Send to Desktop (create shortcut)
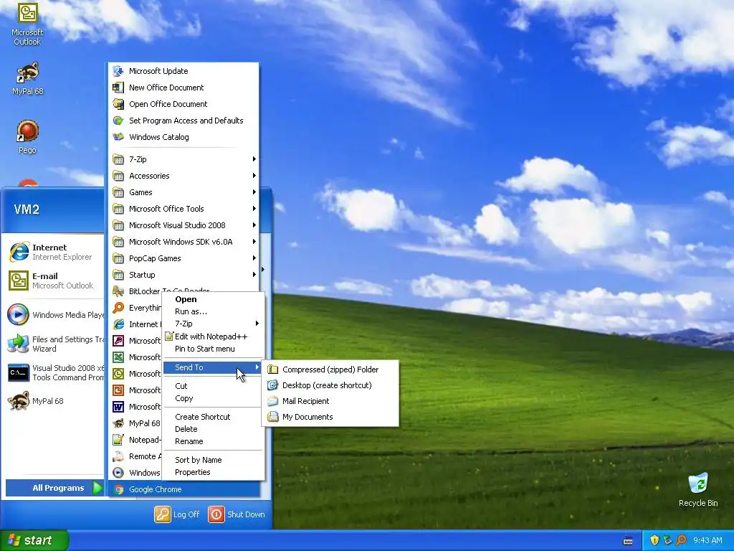 (x=330, y=385)
